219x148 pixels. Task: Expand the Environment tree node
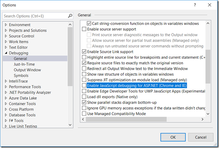coord(6,25)
